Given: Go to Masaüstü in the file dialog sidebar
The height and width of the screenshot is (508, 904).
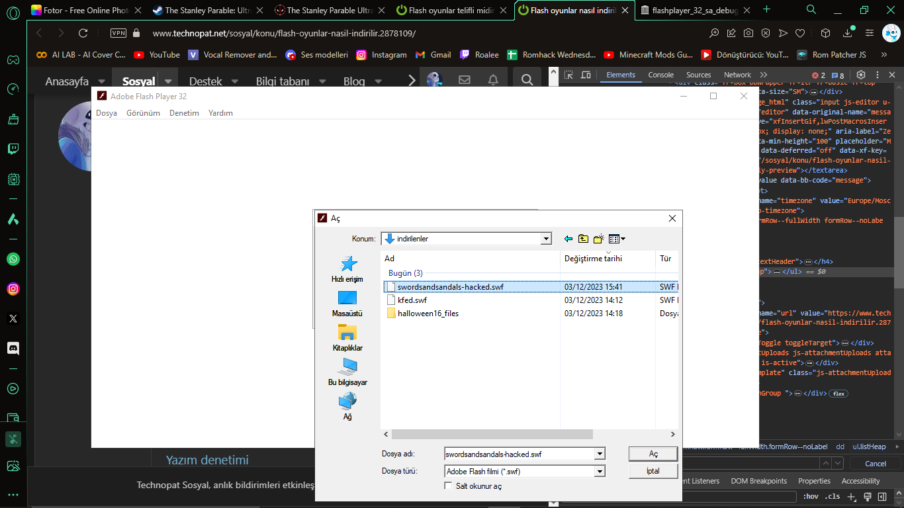Looking at the screenshot, I should (x=347, y=304).
